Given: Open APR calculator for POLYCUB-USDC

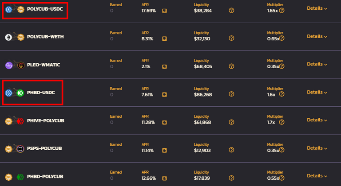Looking at the screenshot, I should click(164, 11).
